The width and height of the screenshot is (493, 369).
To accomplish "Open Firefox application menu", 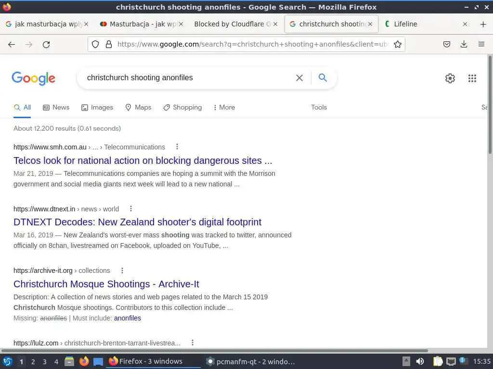I will [x=481, y=44].
